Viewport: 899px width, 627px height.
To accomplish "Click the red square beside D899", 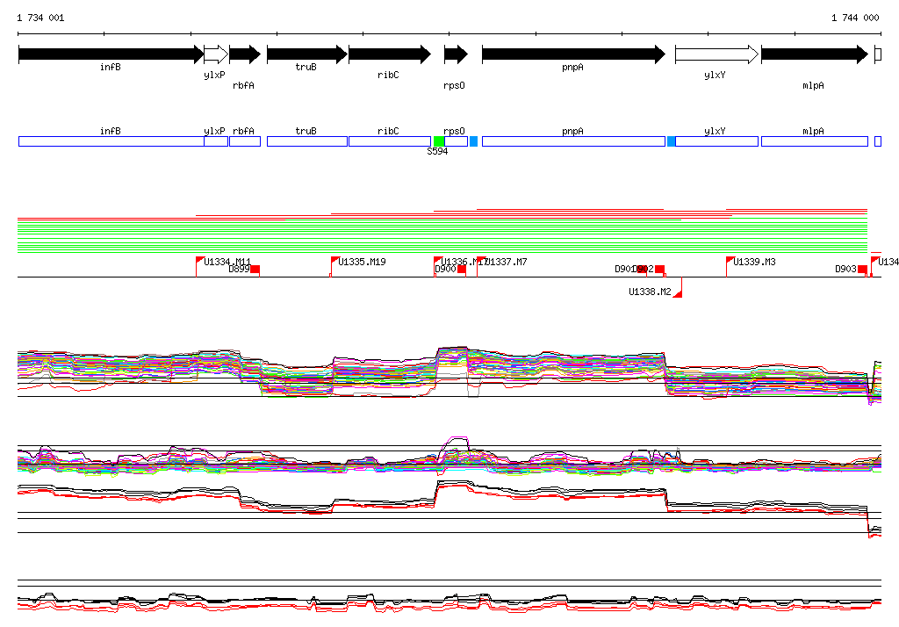I will click(x=255, y=270).
